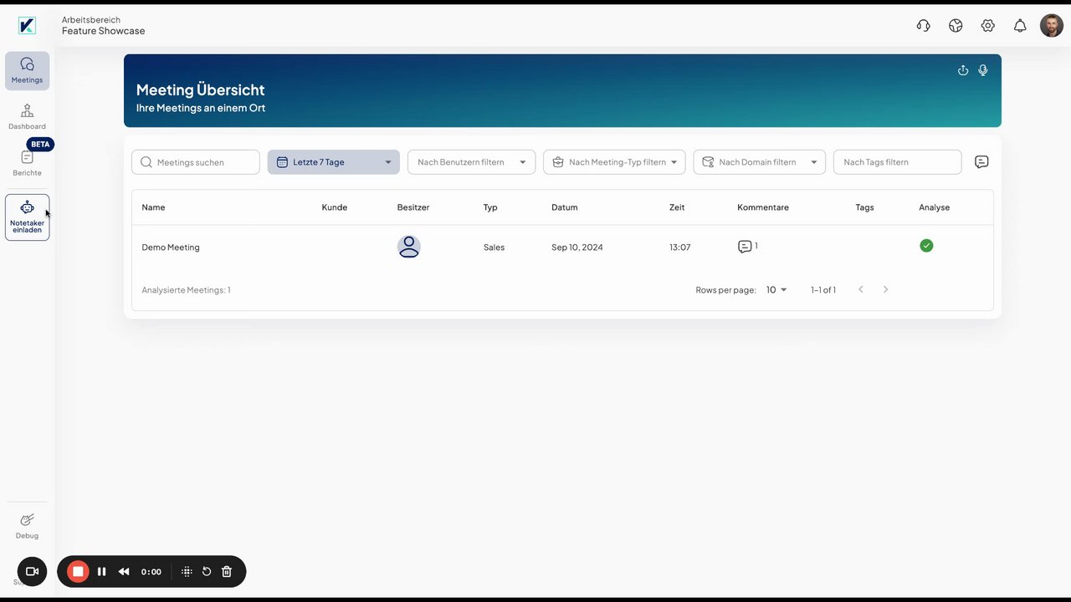Open the Meetings sidebar section
Screen dimensions: 1071x602
pyautogui.click(x=27, y=71)
